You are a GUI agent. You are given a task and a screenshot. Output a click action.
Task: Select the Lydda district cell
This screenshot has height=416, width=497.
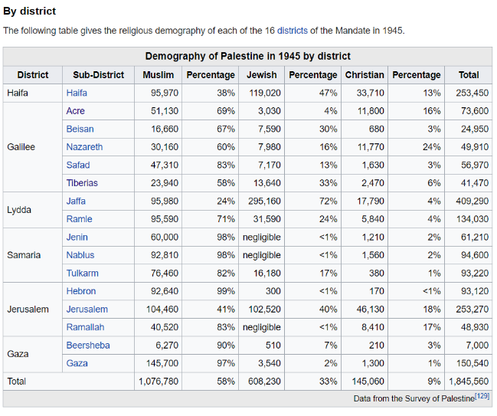click(x=33, y=210)
